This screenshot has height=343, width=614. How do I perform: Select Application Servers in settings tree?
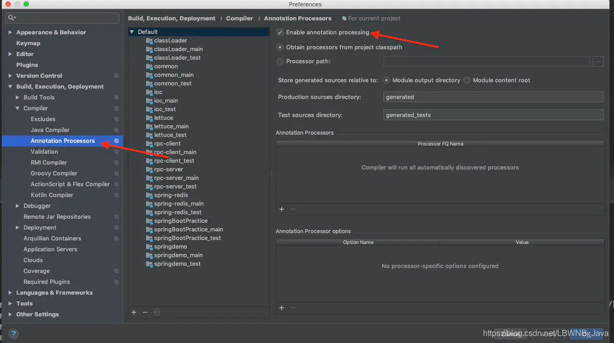coord(50,249)
